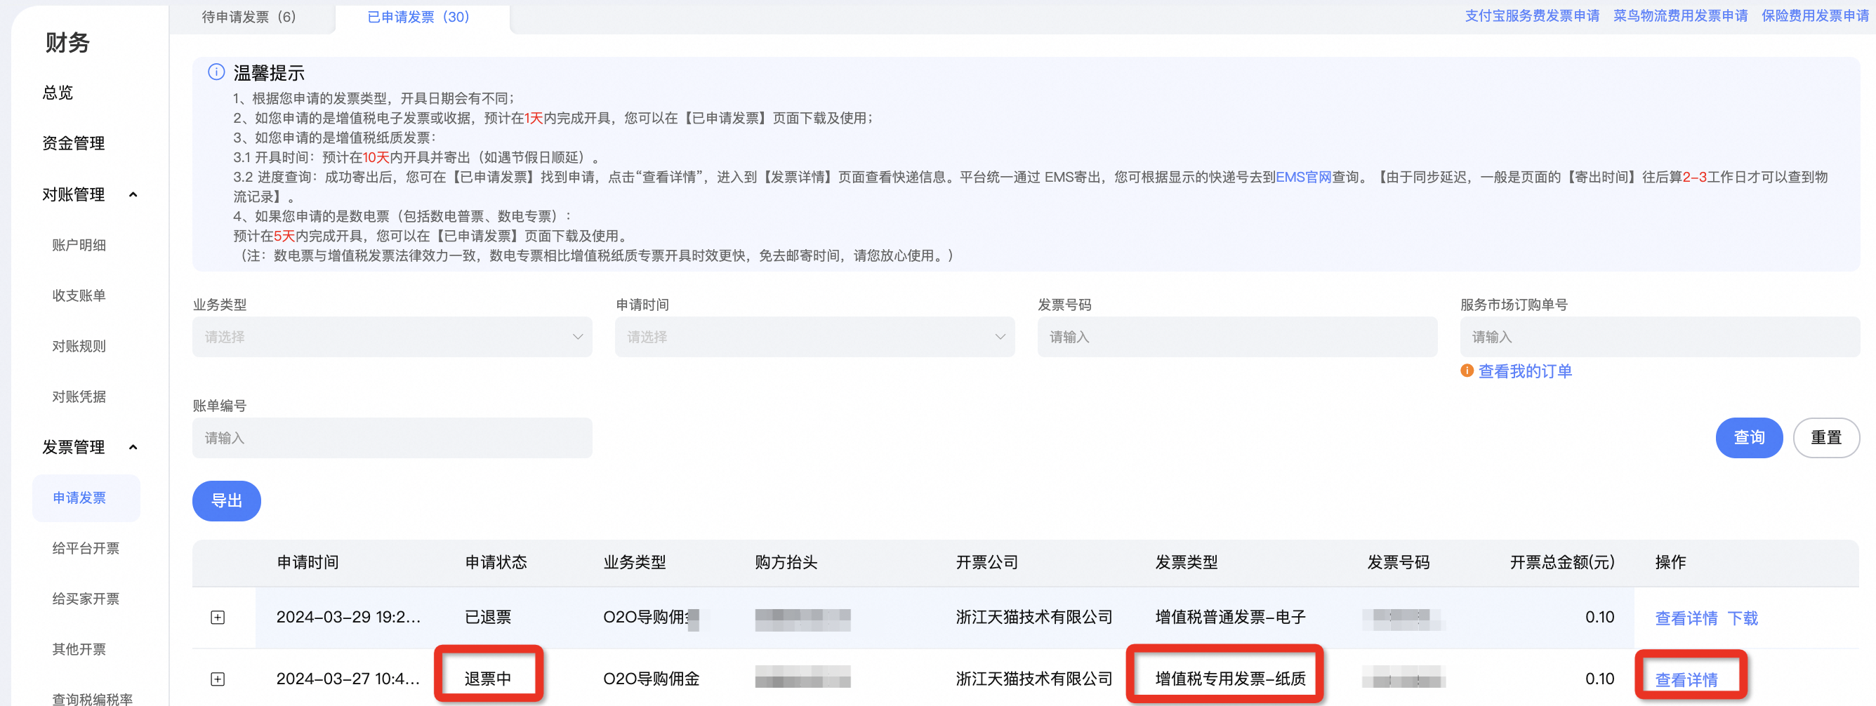
Task: Open 给平台开票 page
Action: point(86,548)
